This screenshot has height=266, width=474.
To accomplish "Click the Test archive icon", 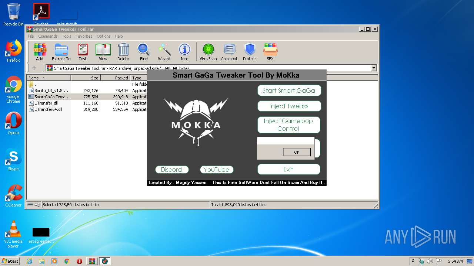I will (x=83, y=52).
